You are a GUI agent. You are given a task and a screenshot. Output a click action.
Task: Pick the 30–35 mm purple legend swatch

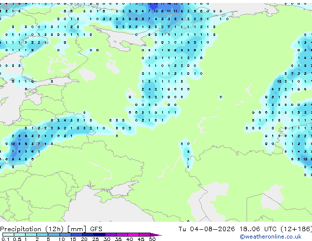(111, 235)
